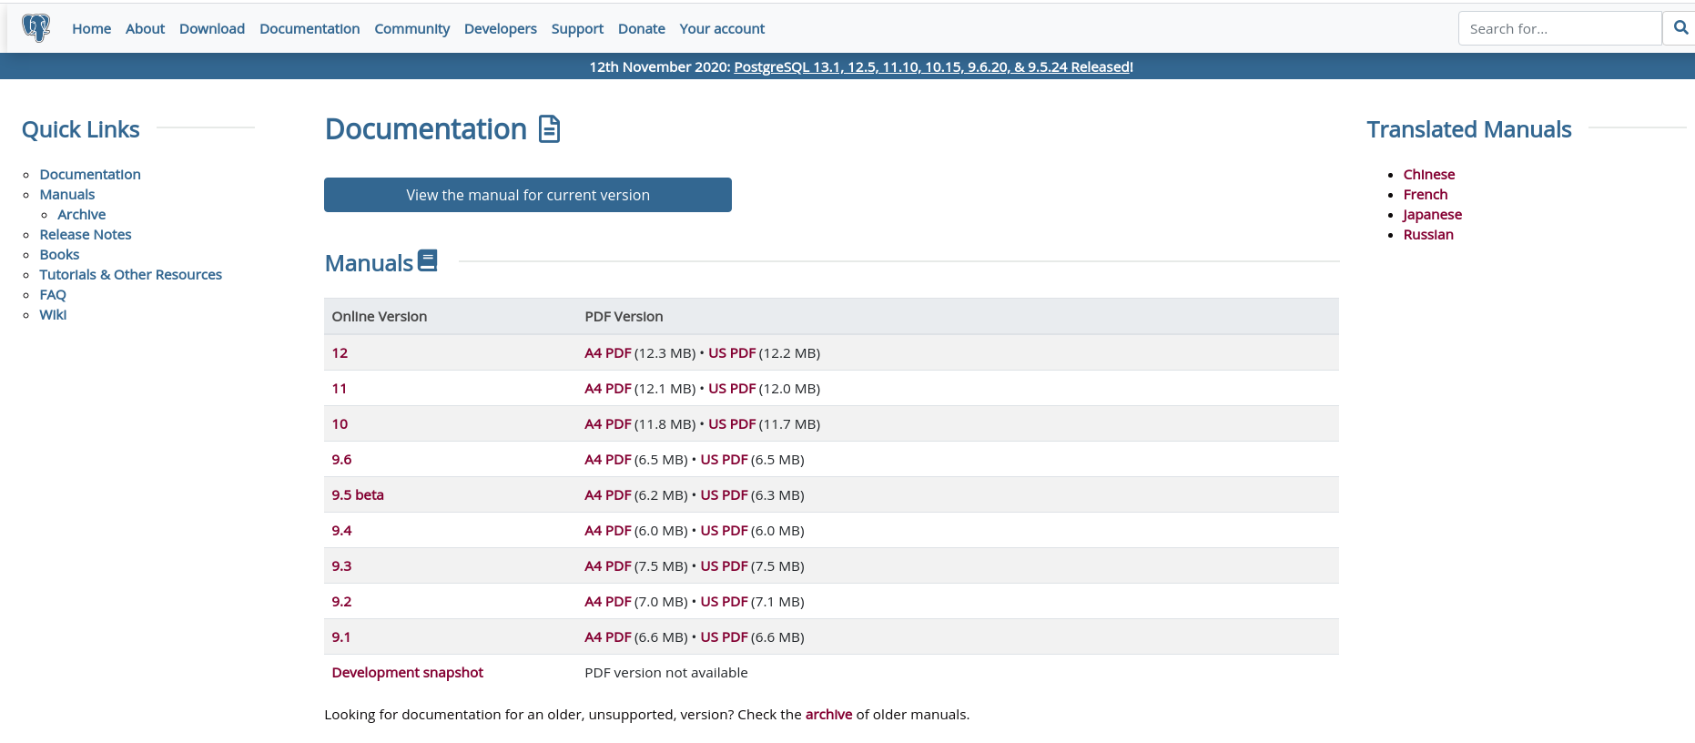Screen dimensions: 1695x743
Task: Download the US PDF for version 10
Action: click(732, 424)
